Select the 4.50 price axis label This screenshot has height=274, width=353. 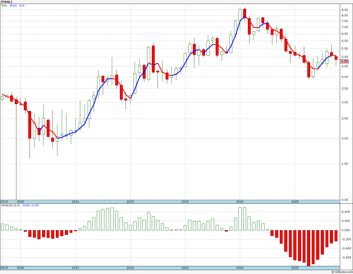click(345, 66)
